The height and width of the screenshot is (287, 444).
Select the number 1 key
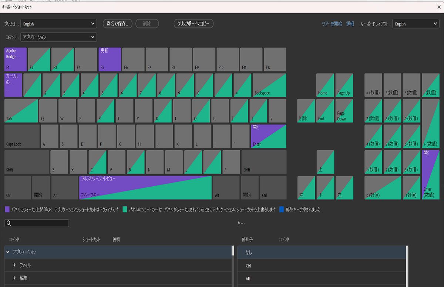[32, 85]
